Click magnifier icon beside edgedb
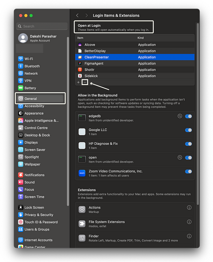213x262 pixels. [180, 116]
